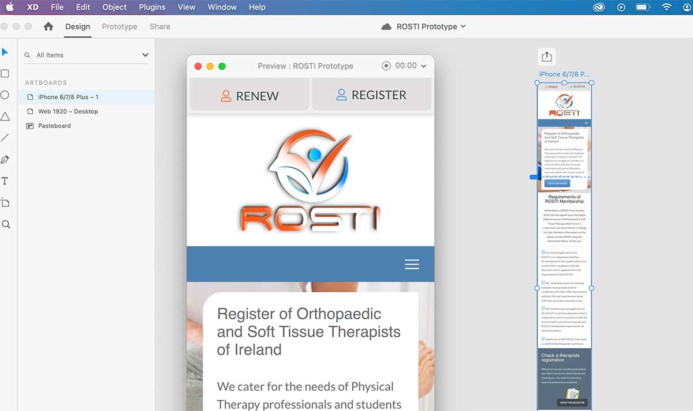
Task: Switch to the Design tab
Action: (77, 27)
